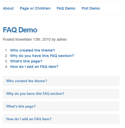Image resolution: width=125 pixels, height=128 pixels.
Task: Expand 'Why do you have this FAQ section?' panel
Action: [x=61, y=94]
